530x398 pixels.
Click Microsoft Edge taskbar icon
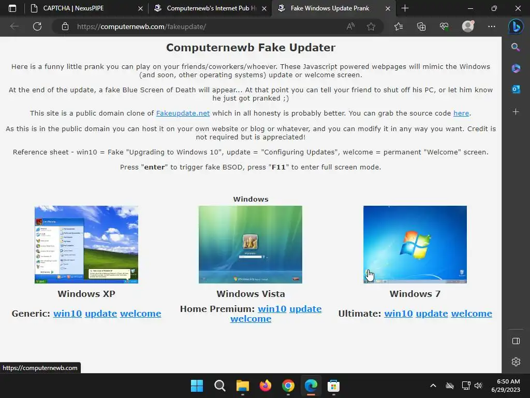[311, 386]
